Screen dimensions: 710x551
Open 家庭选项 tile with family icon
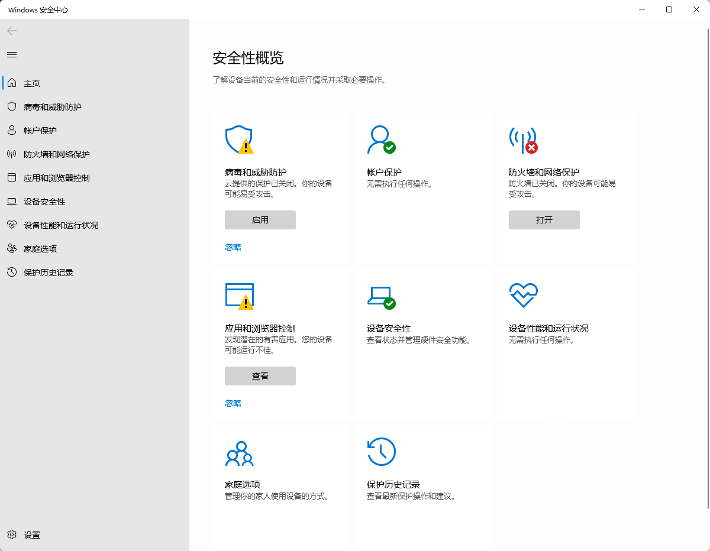(240, 454)
